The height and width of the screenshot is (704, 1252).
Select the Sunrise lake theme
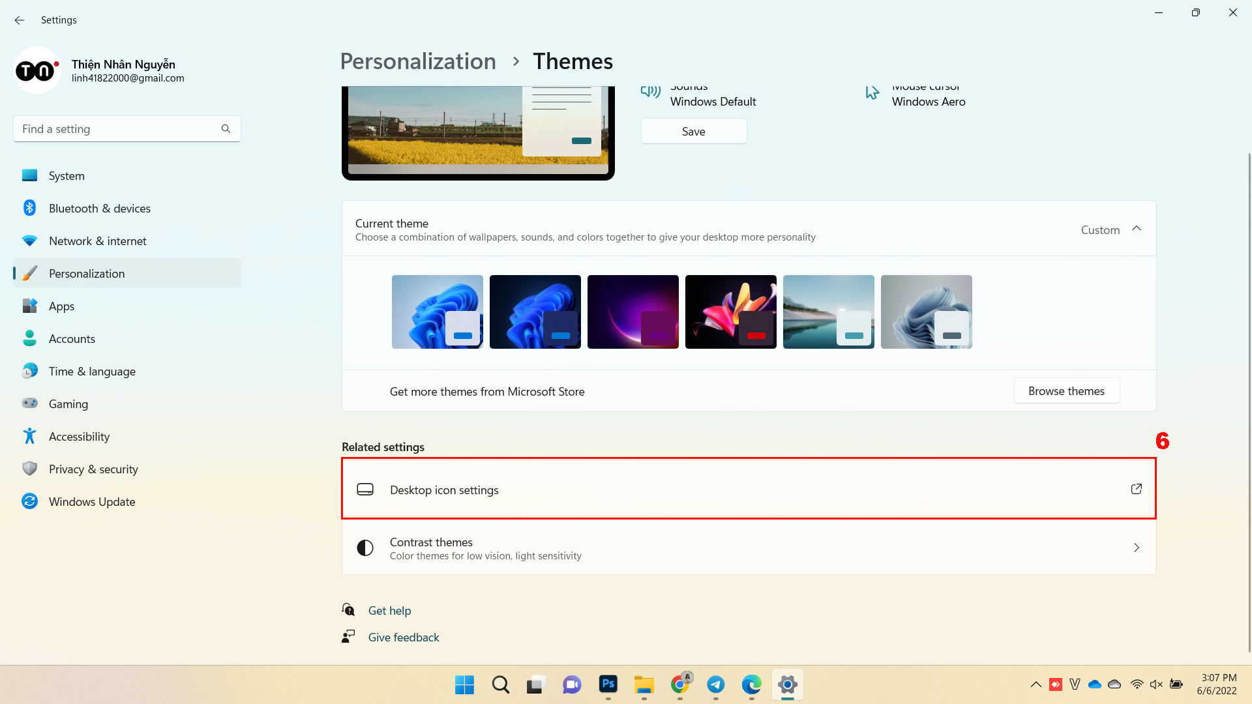click(829, 312)
